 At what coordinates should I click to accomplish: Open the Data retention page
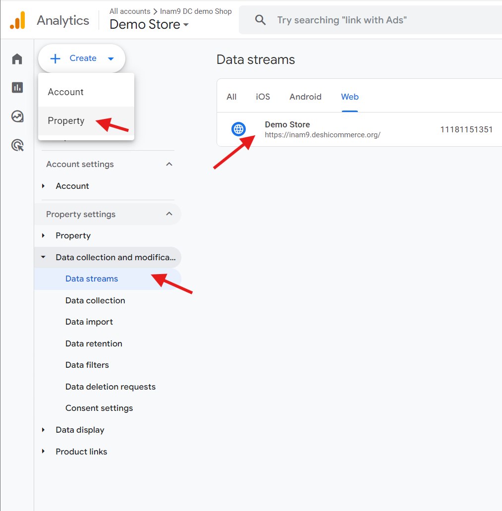point(94,343)
